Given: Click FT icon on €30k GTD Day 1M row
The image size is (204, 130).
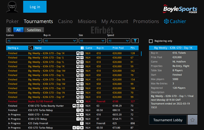Looking at the screenshot, I should pyautogui.click(x=82, y=84).
